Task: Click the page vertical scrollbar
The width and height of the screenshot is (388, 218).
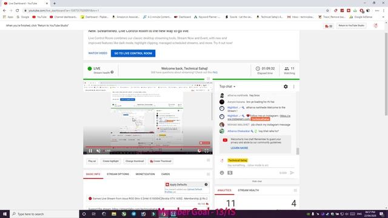Action: (x=386, y=74)
